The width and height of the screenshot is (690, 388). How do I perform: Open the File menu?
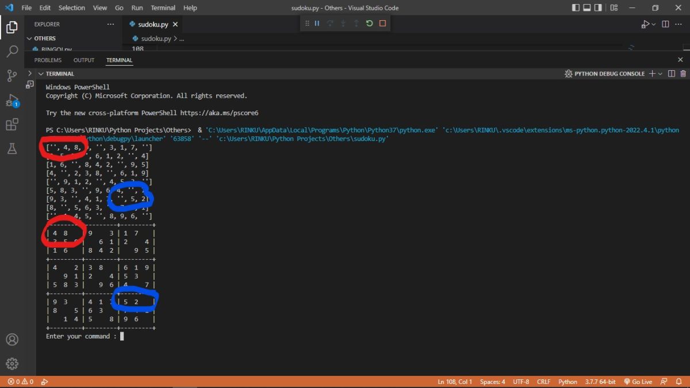[26, 7]
